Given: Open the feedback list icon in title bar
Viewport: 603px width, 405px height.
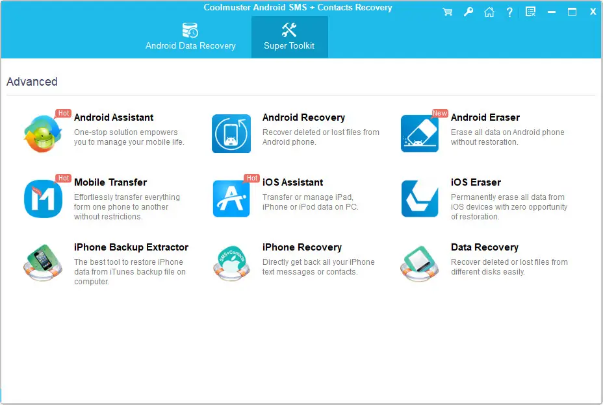Looking at the screenshot, I should [x=531, y=12].
